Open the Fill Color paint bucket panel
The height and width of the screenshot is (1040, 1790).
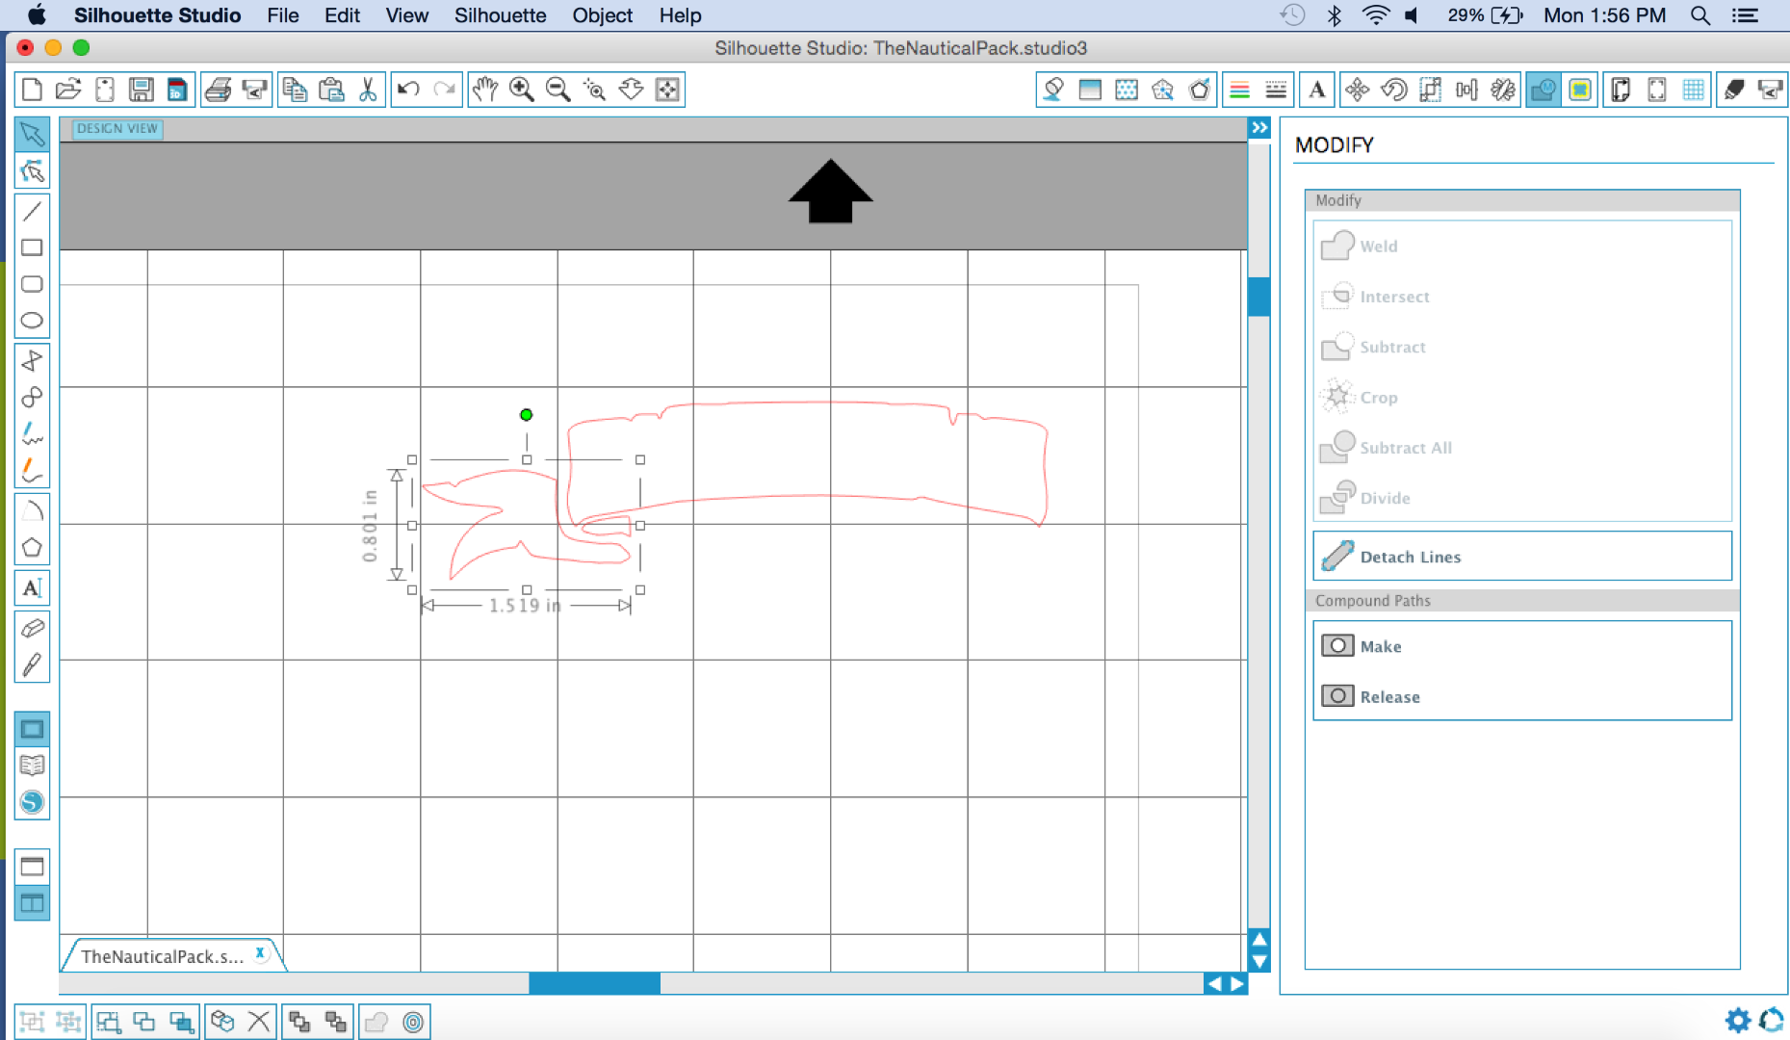[x=1053, y=90]
